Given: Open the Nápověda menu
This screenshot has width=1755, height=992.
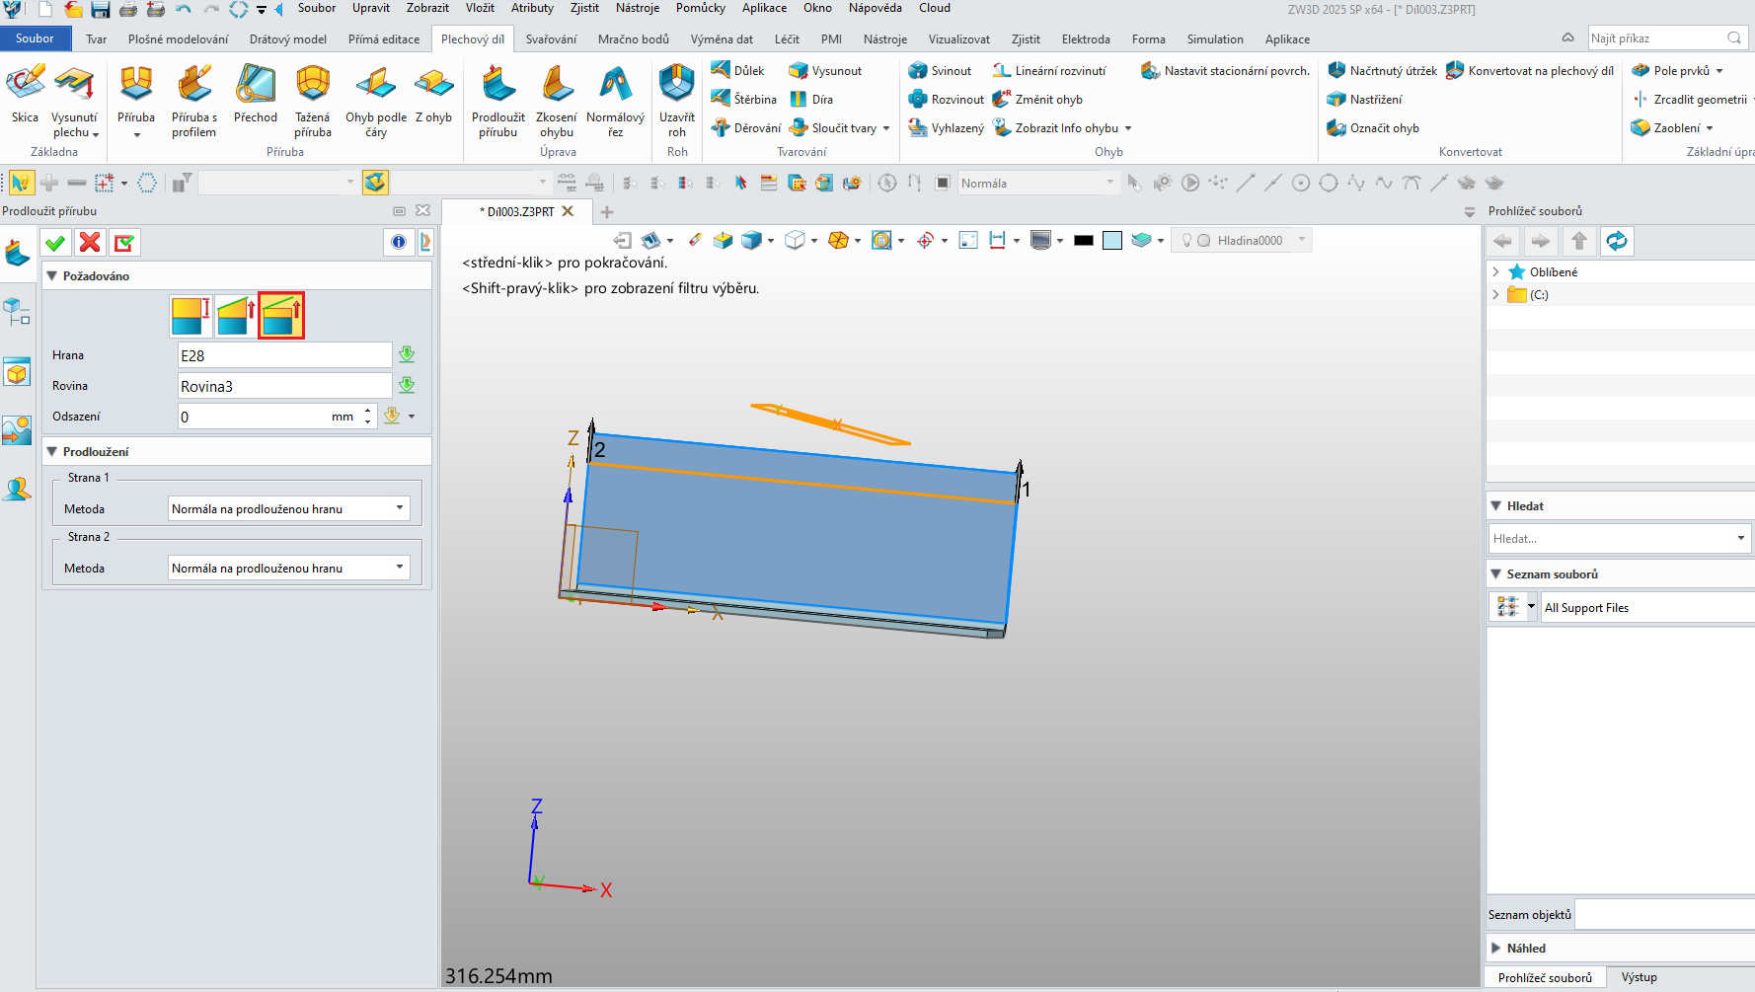Looking at the screenshot, I should coord(875,8).
